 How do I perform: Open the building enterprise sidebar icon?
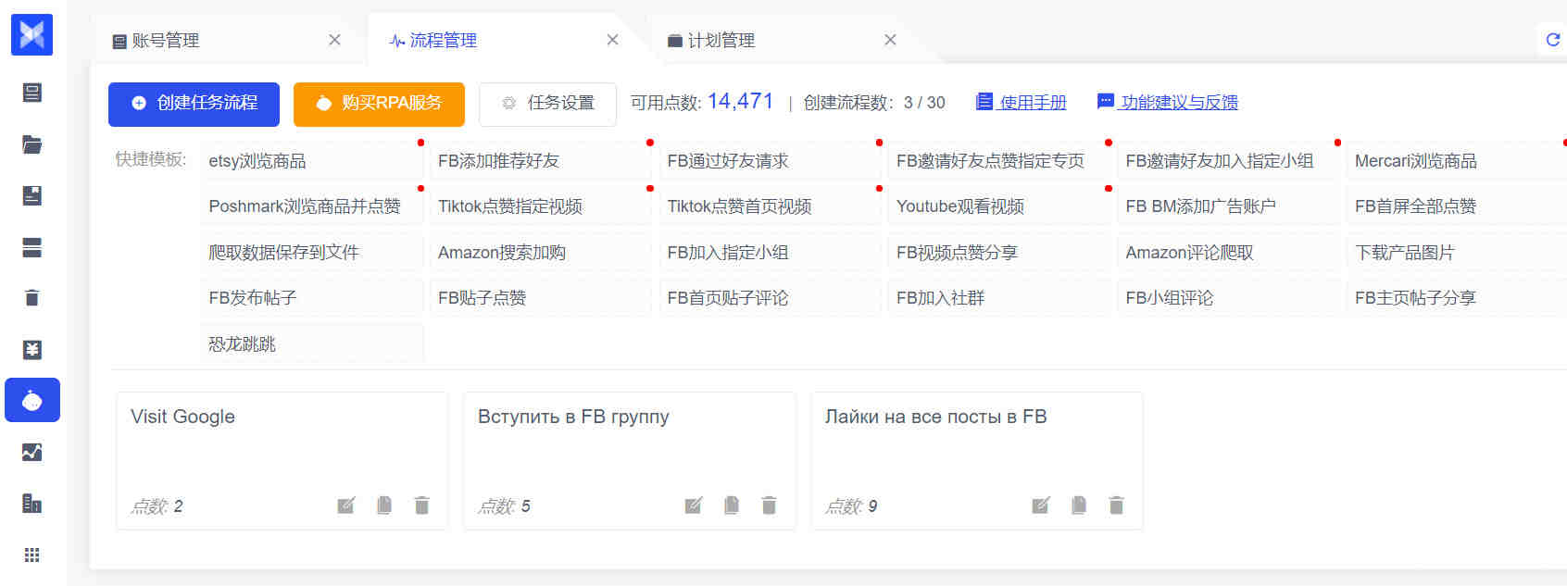point(31,503)
